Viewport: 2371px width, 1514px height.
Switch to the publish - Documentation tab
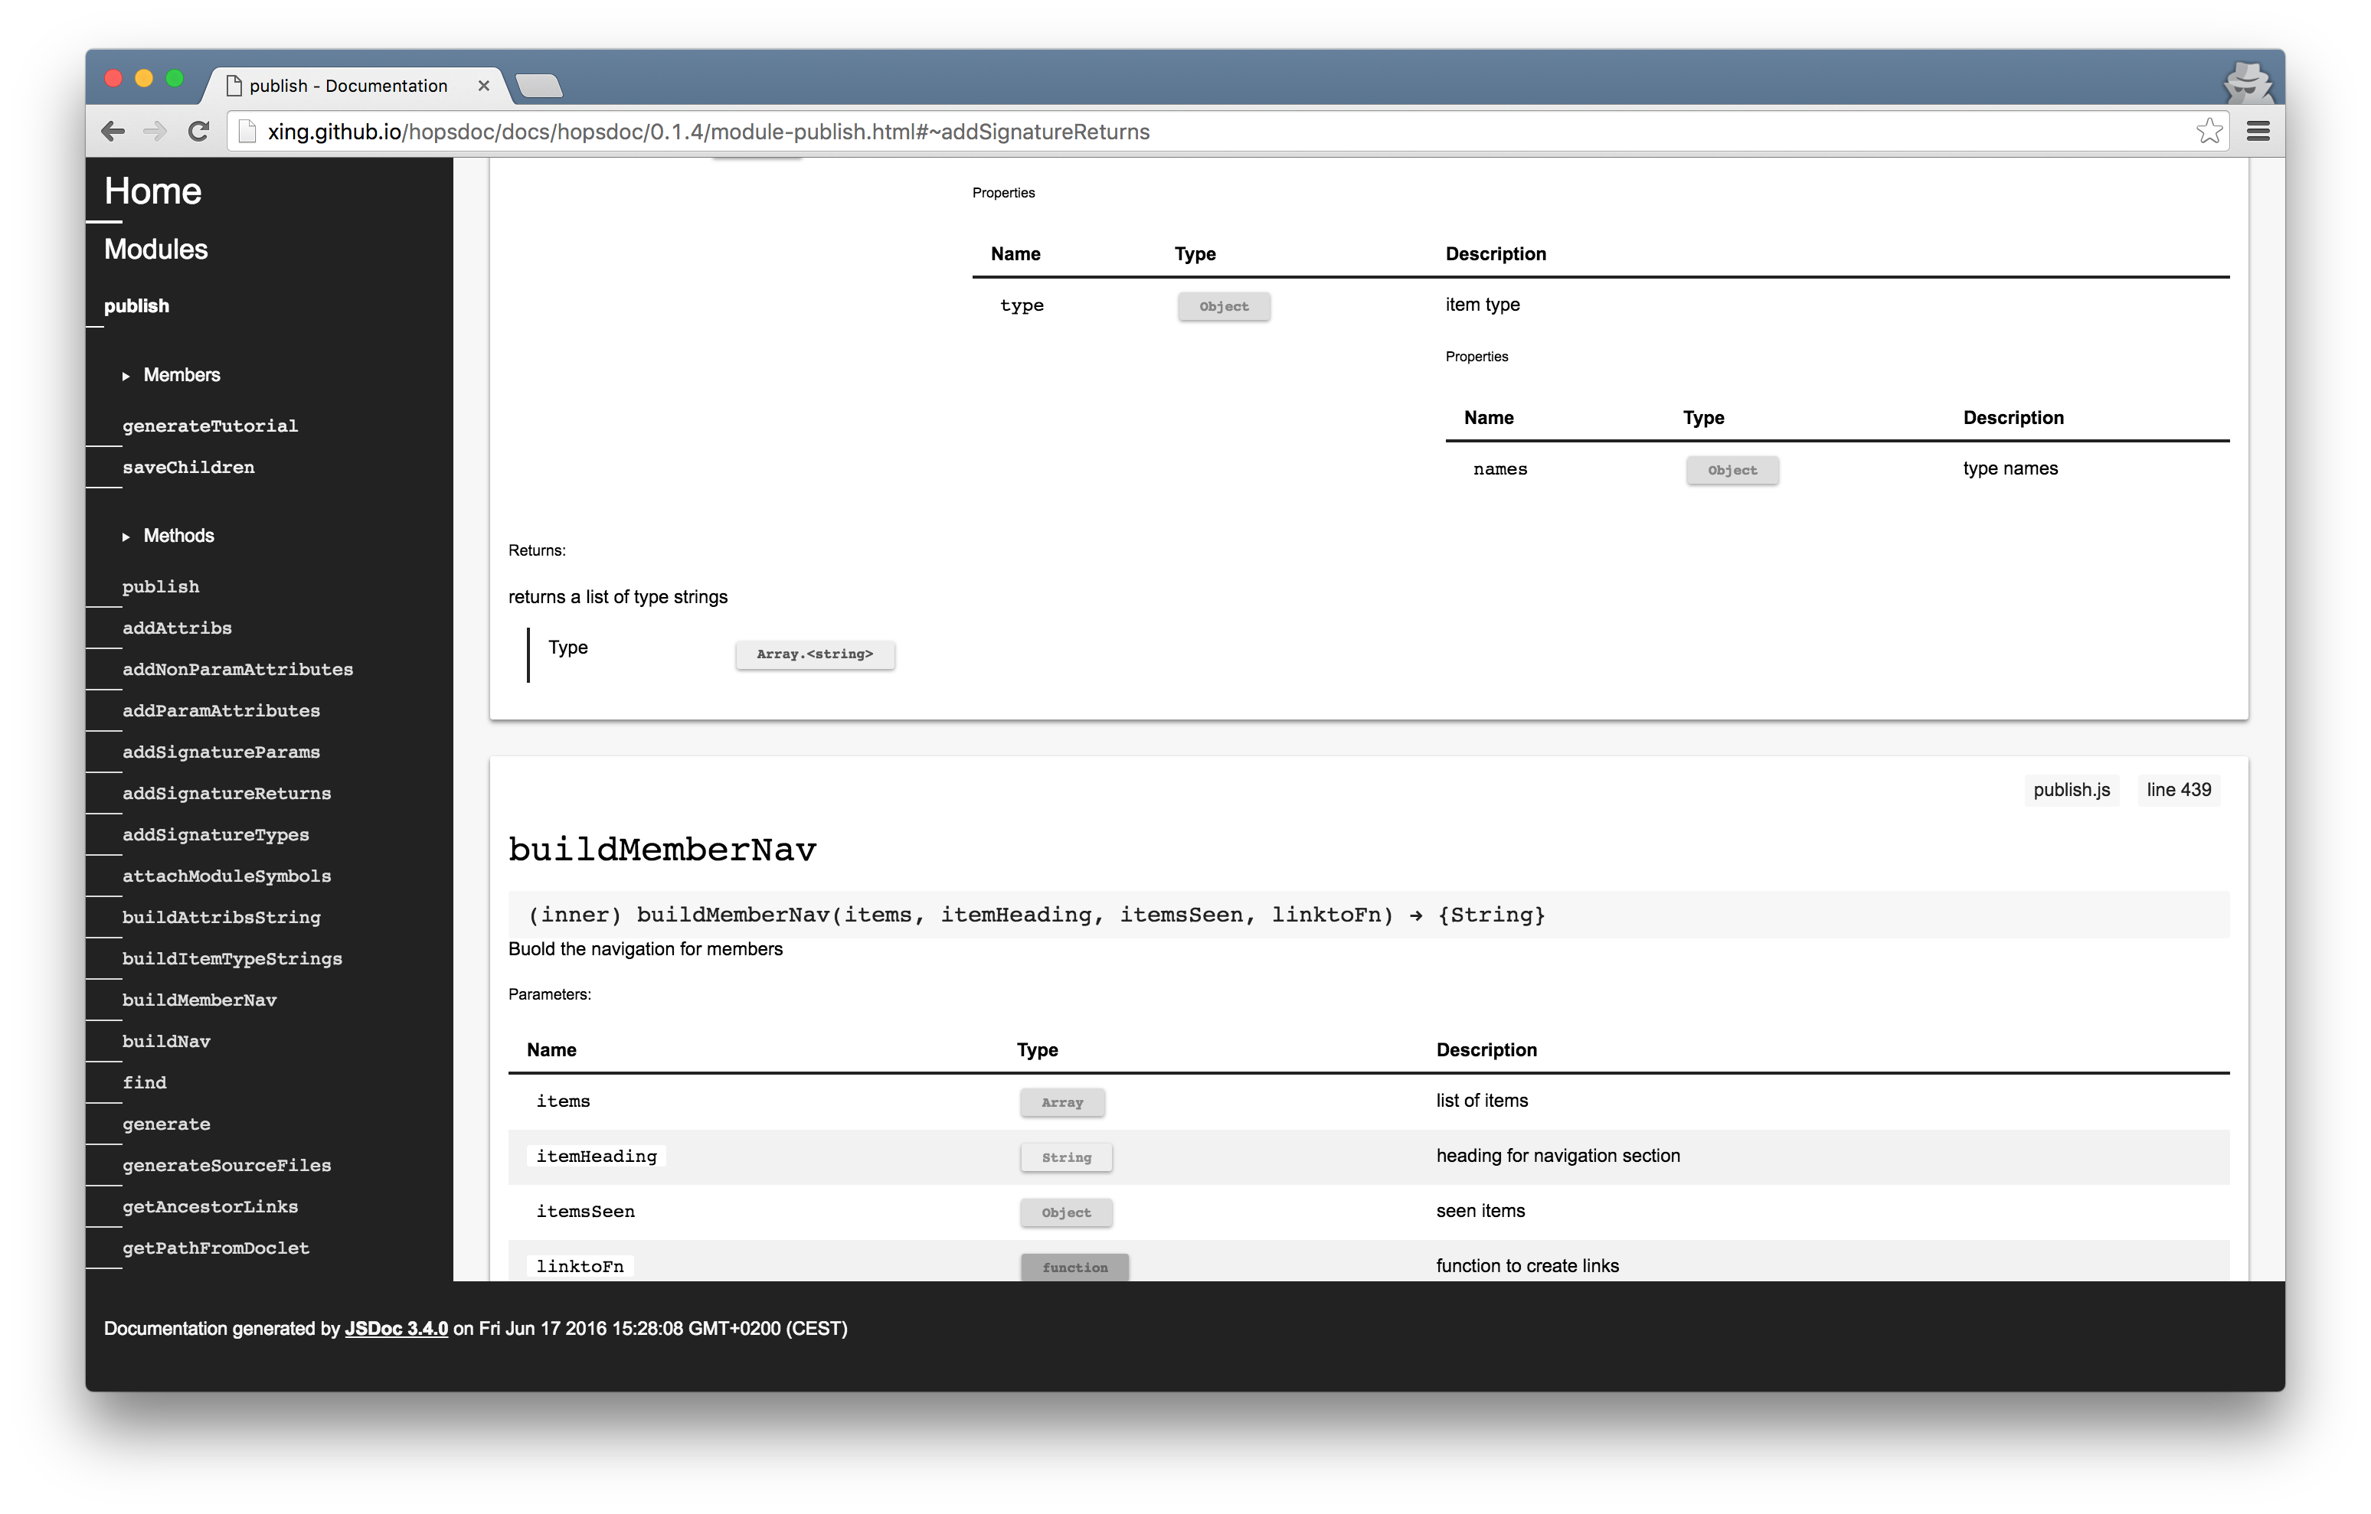pyautogui.click(x=345, y=86)
